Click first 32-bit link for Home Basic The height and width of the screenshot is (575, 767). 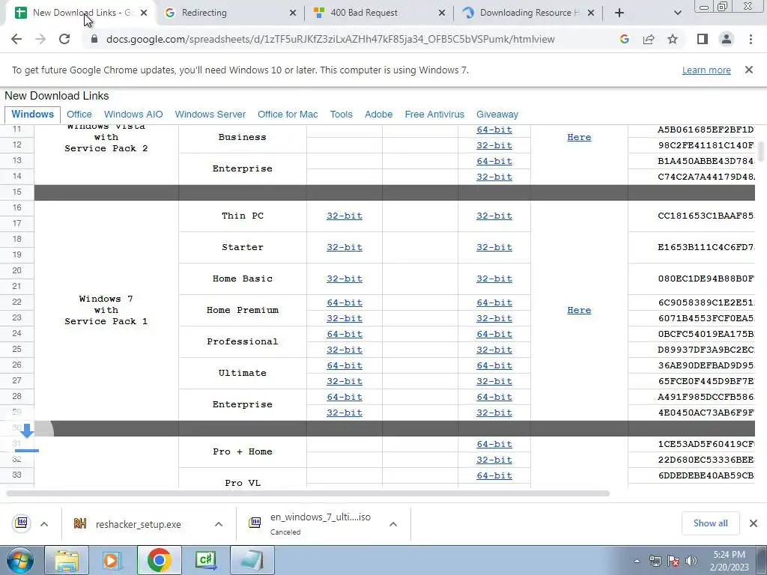(x=345, y=279)
